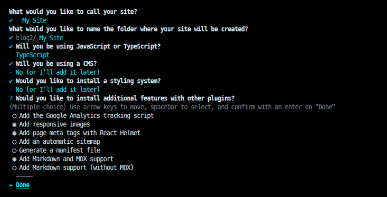
Task: Click the checkmark next to My Site answer
Action: (x=11, y=20)
